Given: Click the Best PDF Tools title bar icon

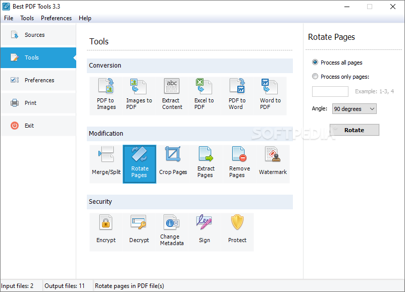Looking at the screenshot, I should (x=6, y=7).
